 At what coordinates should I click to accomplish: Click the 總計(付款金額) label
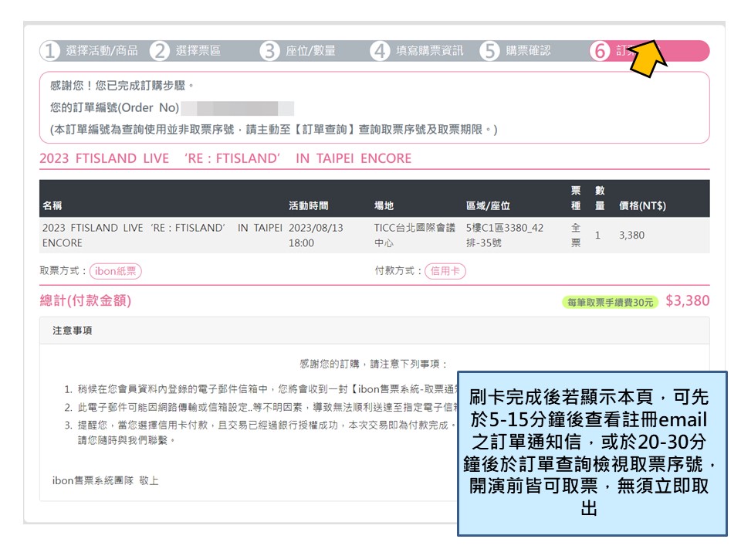click(86, 300)
